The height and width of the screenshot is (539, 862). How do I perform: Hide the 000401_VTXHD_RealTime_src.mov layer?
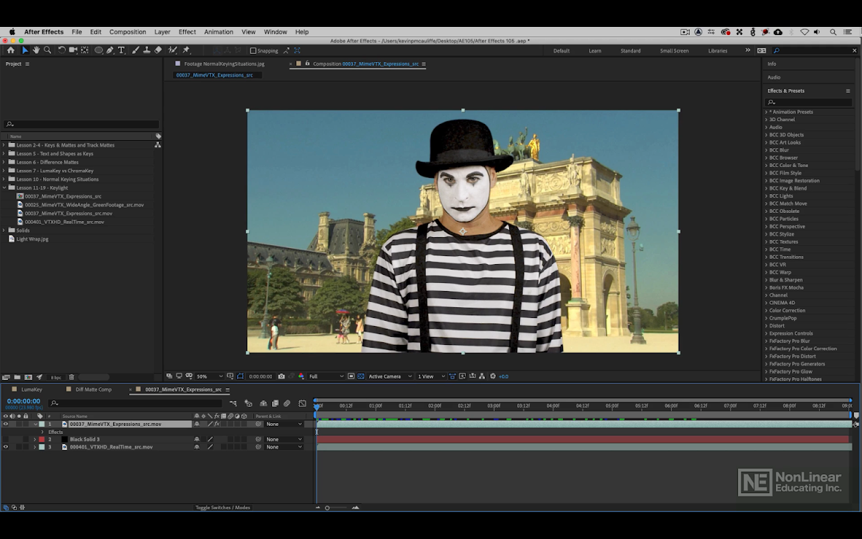click(x=5, y=447)
